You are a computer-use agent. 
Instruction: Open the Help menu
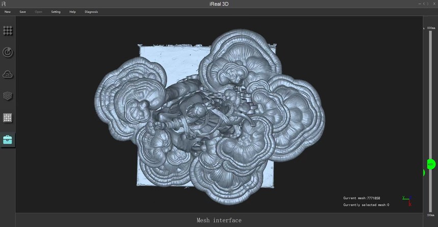pyautogui.click(x=73, y=12)
